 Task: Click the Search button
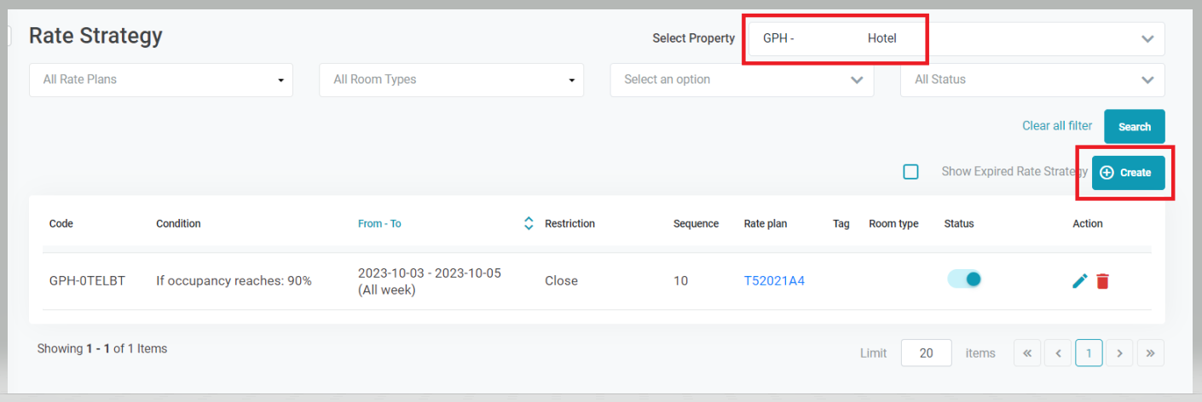click(x=1134, y=127)
